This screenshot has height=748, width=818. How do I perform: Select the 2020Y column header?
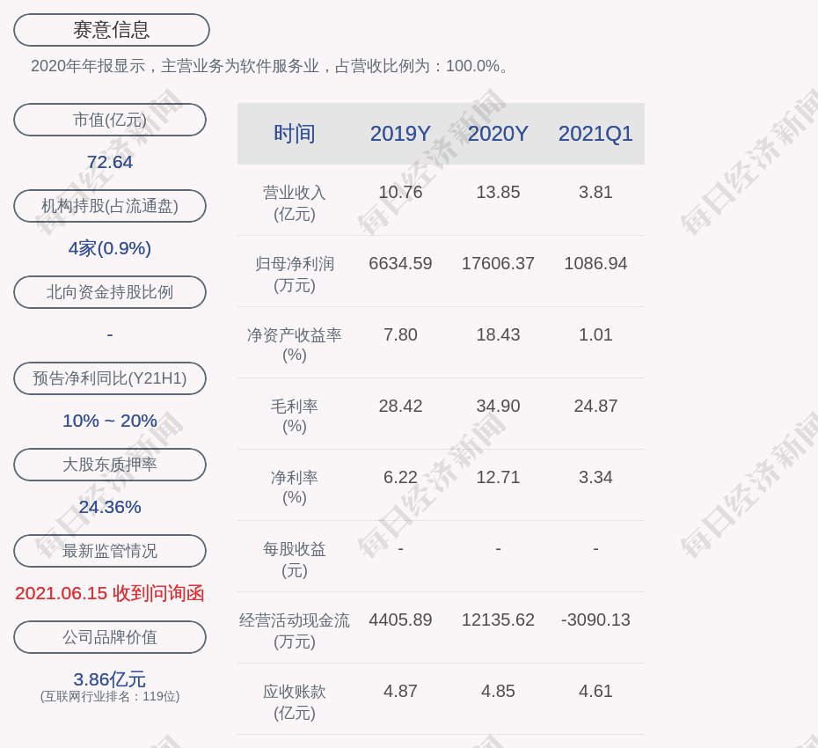point(498,134)
